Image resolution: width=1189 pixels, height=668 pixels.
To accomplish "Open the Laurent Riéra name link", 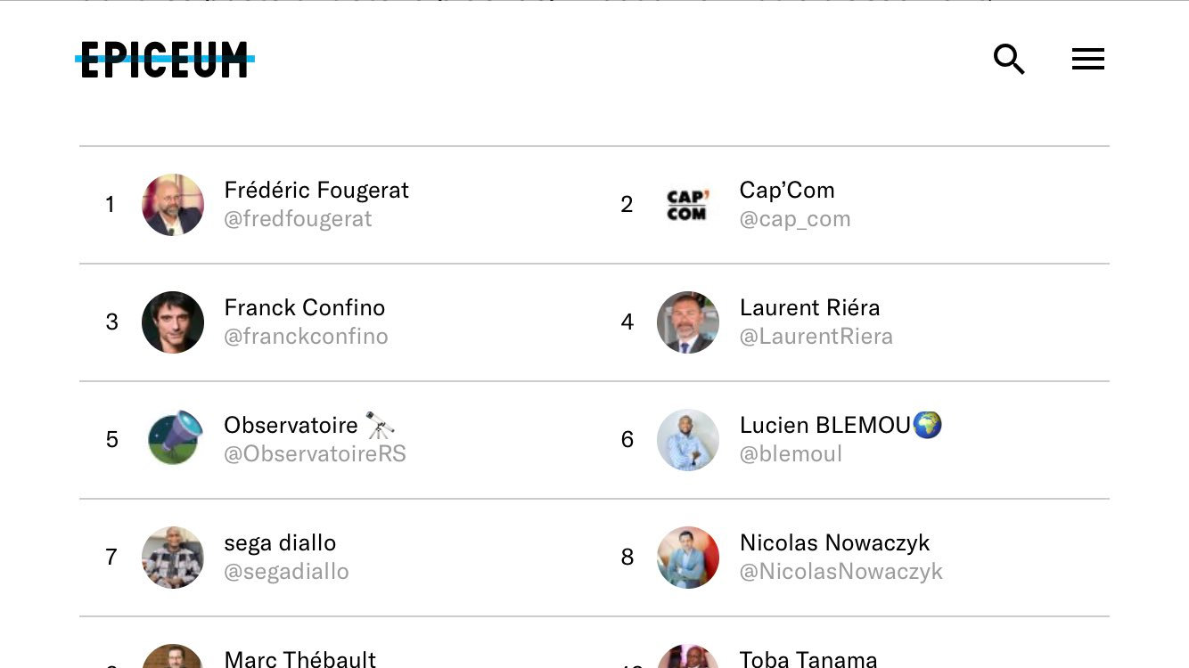I will pyautogui.click(x=809, y=307).
